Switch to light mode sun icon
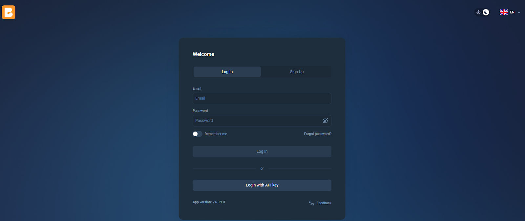The height and width of the screenshot is (221, 525). click(478, 12)
